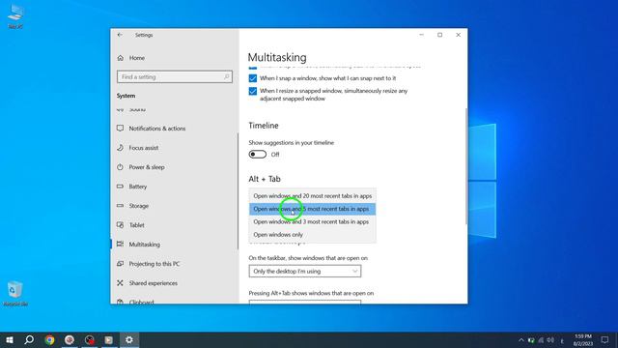Image resolution: width=618 pixels, height=348 pixels.
Task: Open Focus assist settings
Action: (x=144, y=148)
